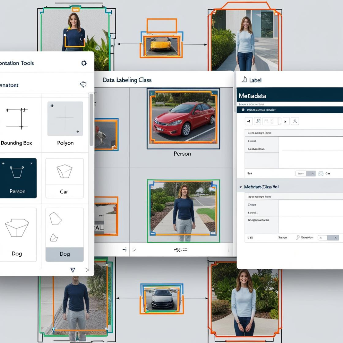The height and width of the screenshot is (343, 343).
Task: Open the dropdown beside the Car checkbox
Action: (x=305, y=173)
